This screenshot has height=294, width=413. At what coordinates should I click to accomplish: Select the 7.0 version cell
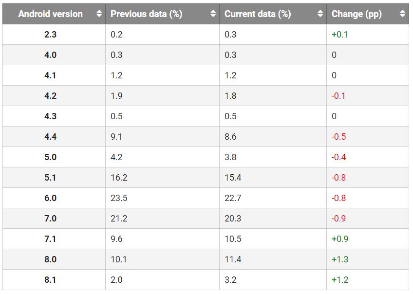point(50,219)
